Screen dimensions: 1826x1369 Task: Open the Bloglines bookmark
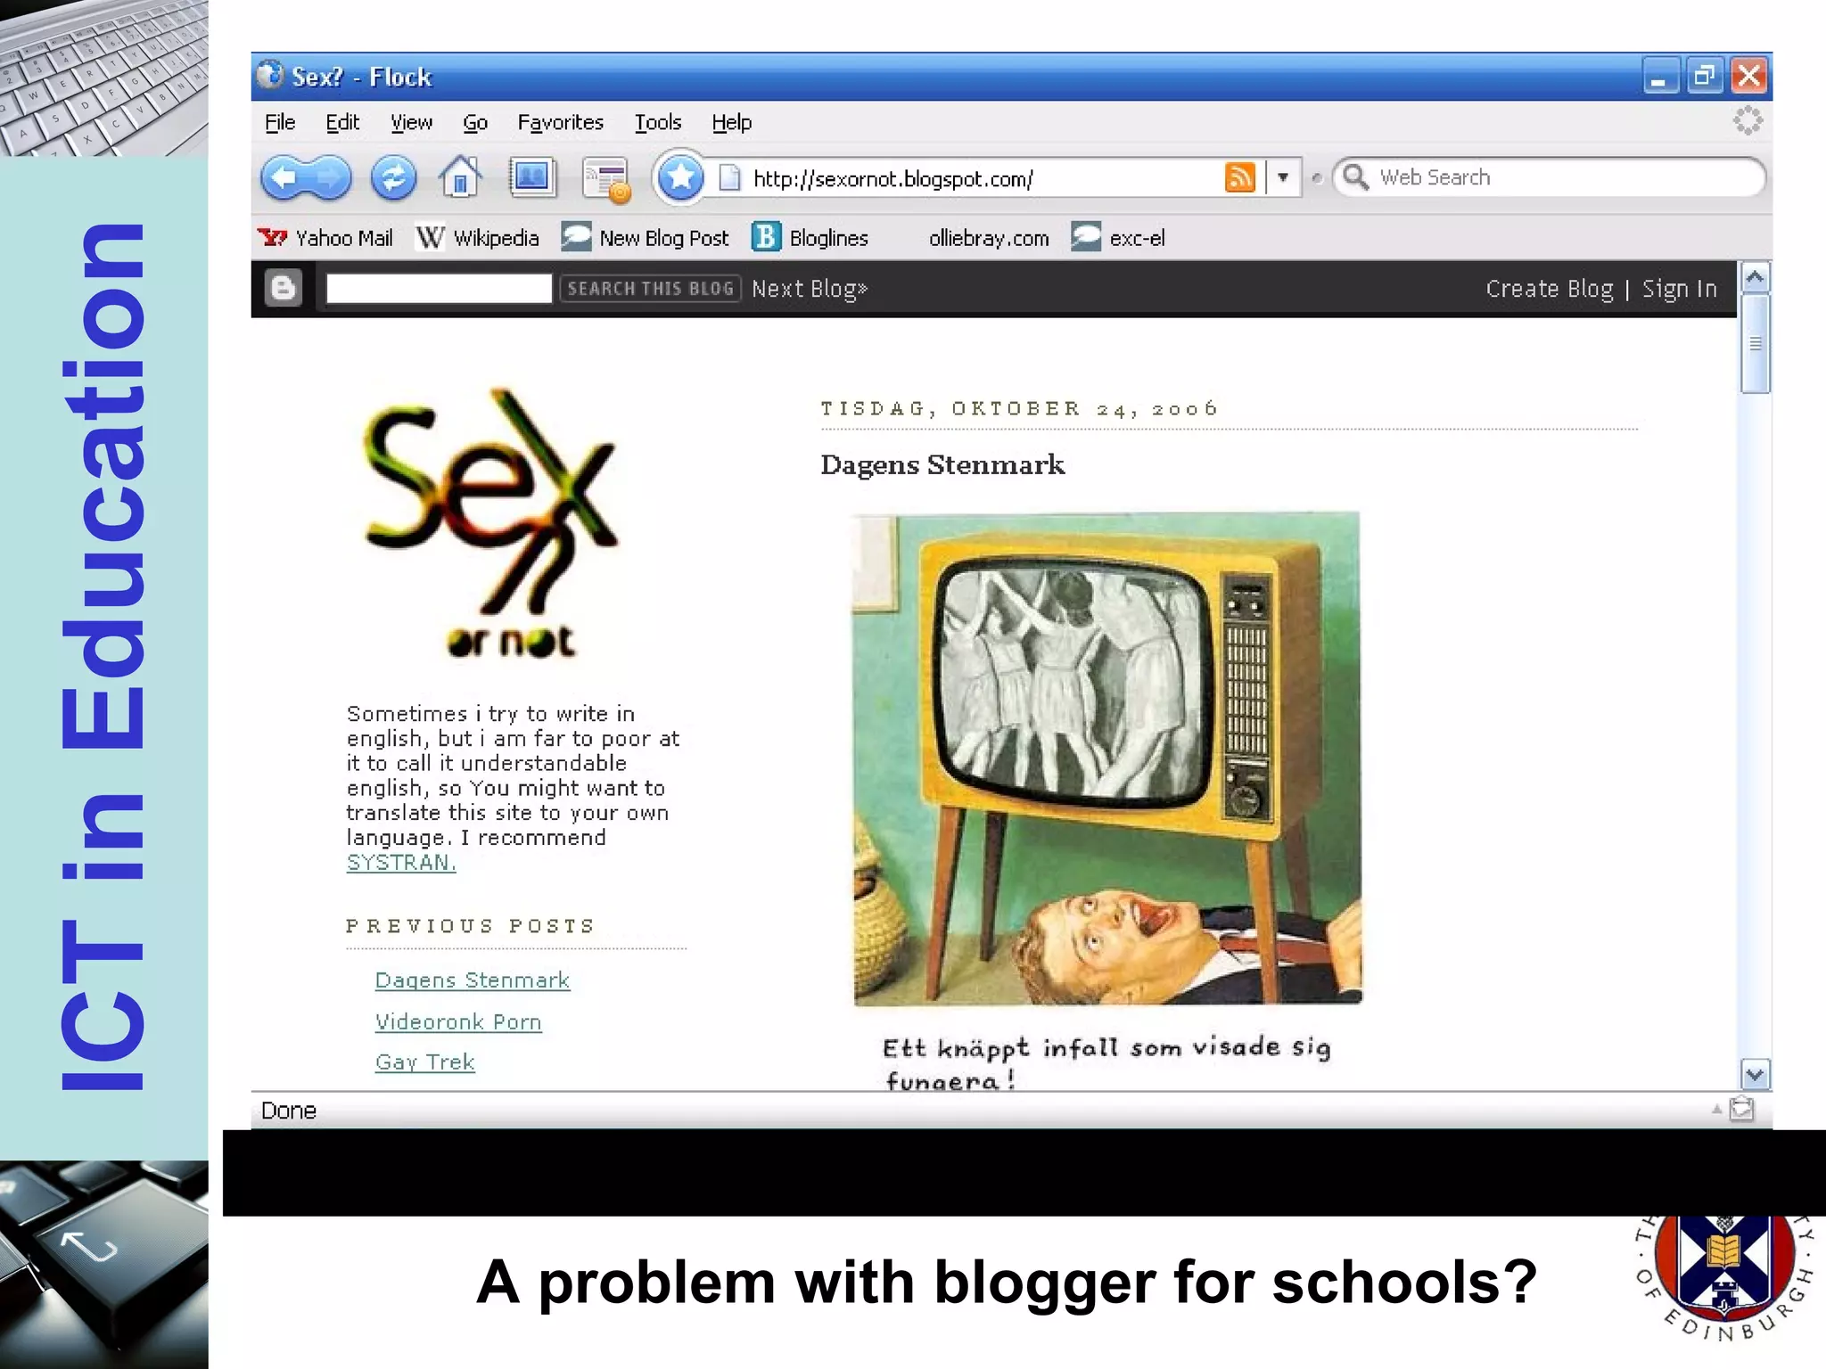810,238
